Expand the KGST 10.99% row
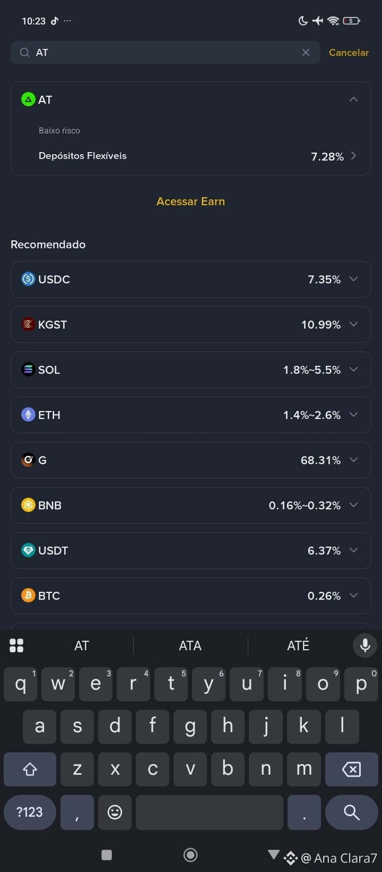 coord(191,324)
